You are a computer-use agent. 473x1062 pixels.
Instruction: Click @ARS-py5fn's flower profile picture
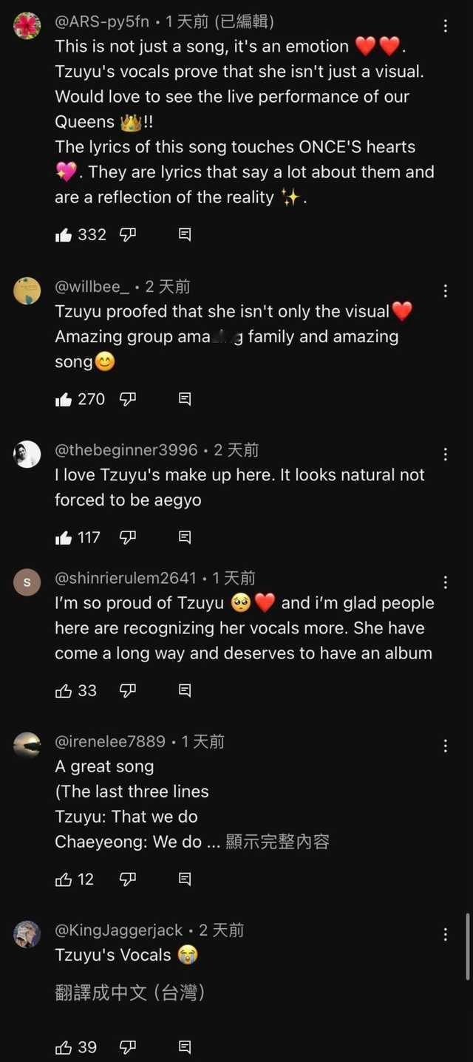click(x=27, y=26)
